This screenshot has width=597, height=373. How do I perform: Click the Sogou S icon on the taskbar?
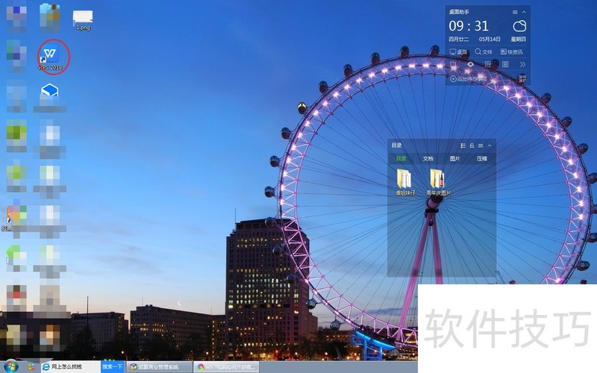point(31,366)
